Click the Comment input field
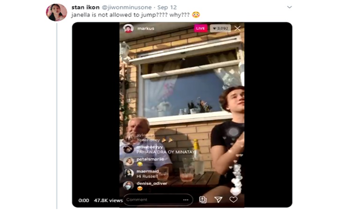This screenshot has height=210, width=351. point(158,200)
